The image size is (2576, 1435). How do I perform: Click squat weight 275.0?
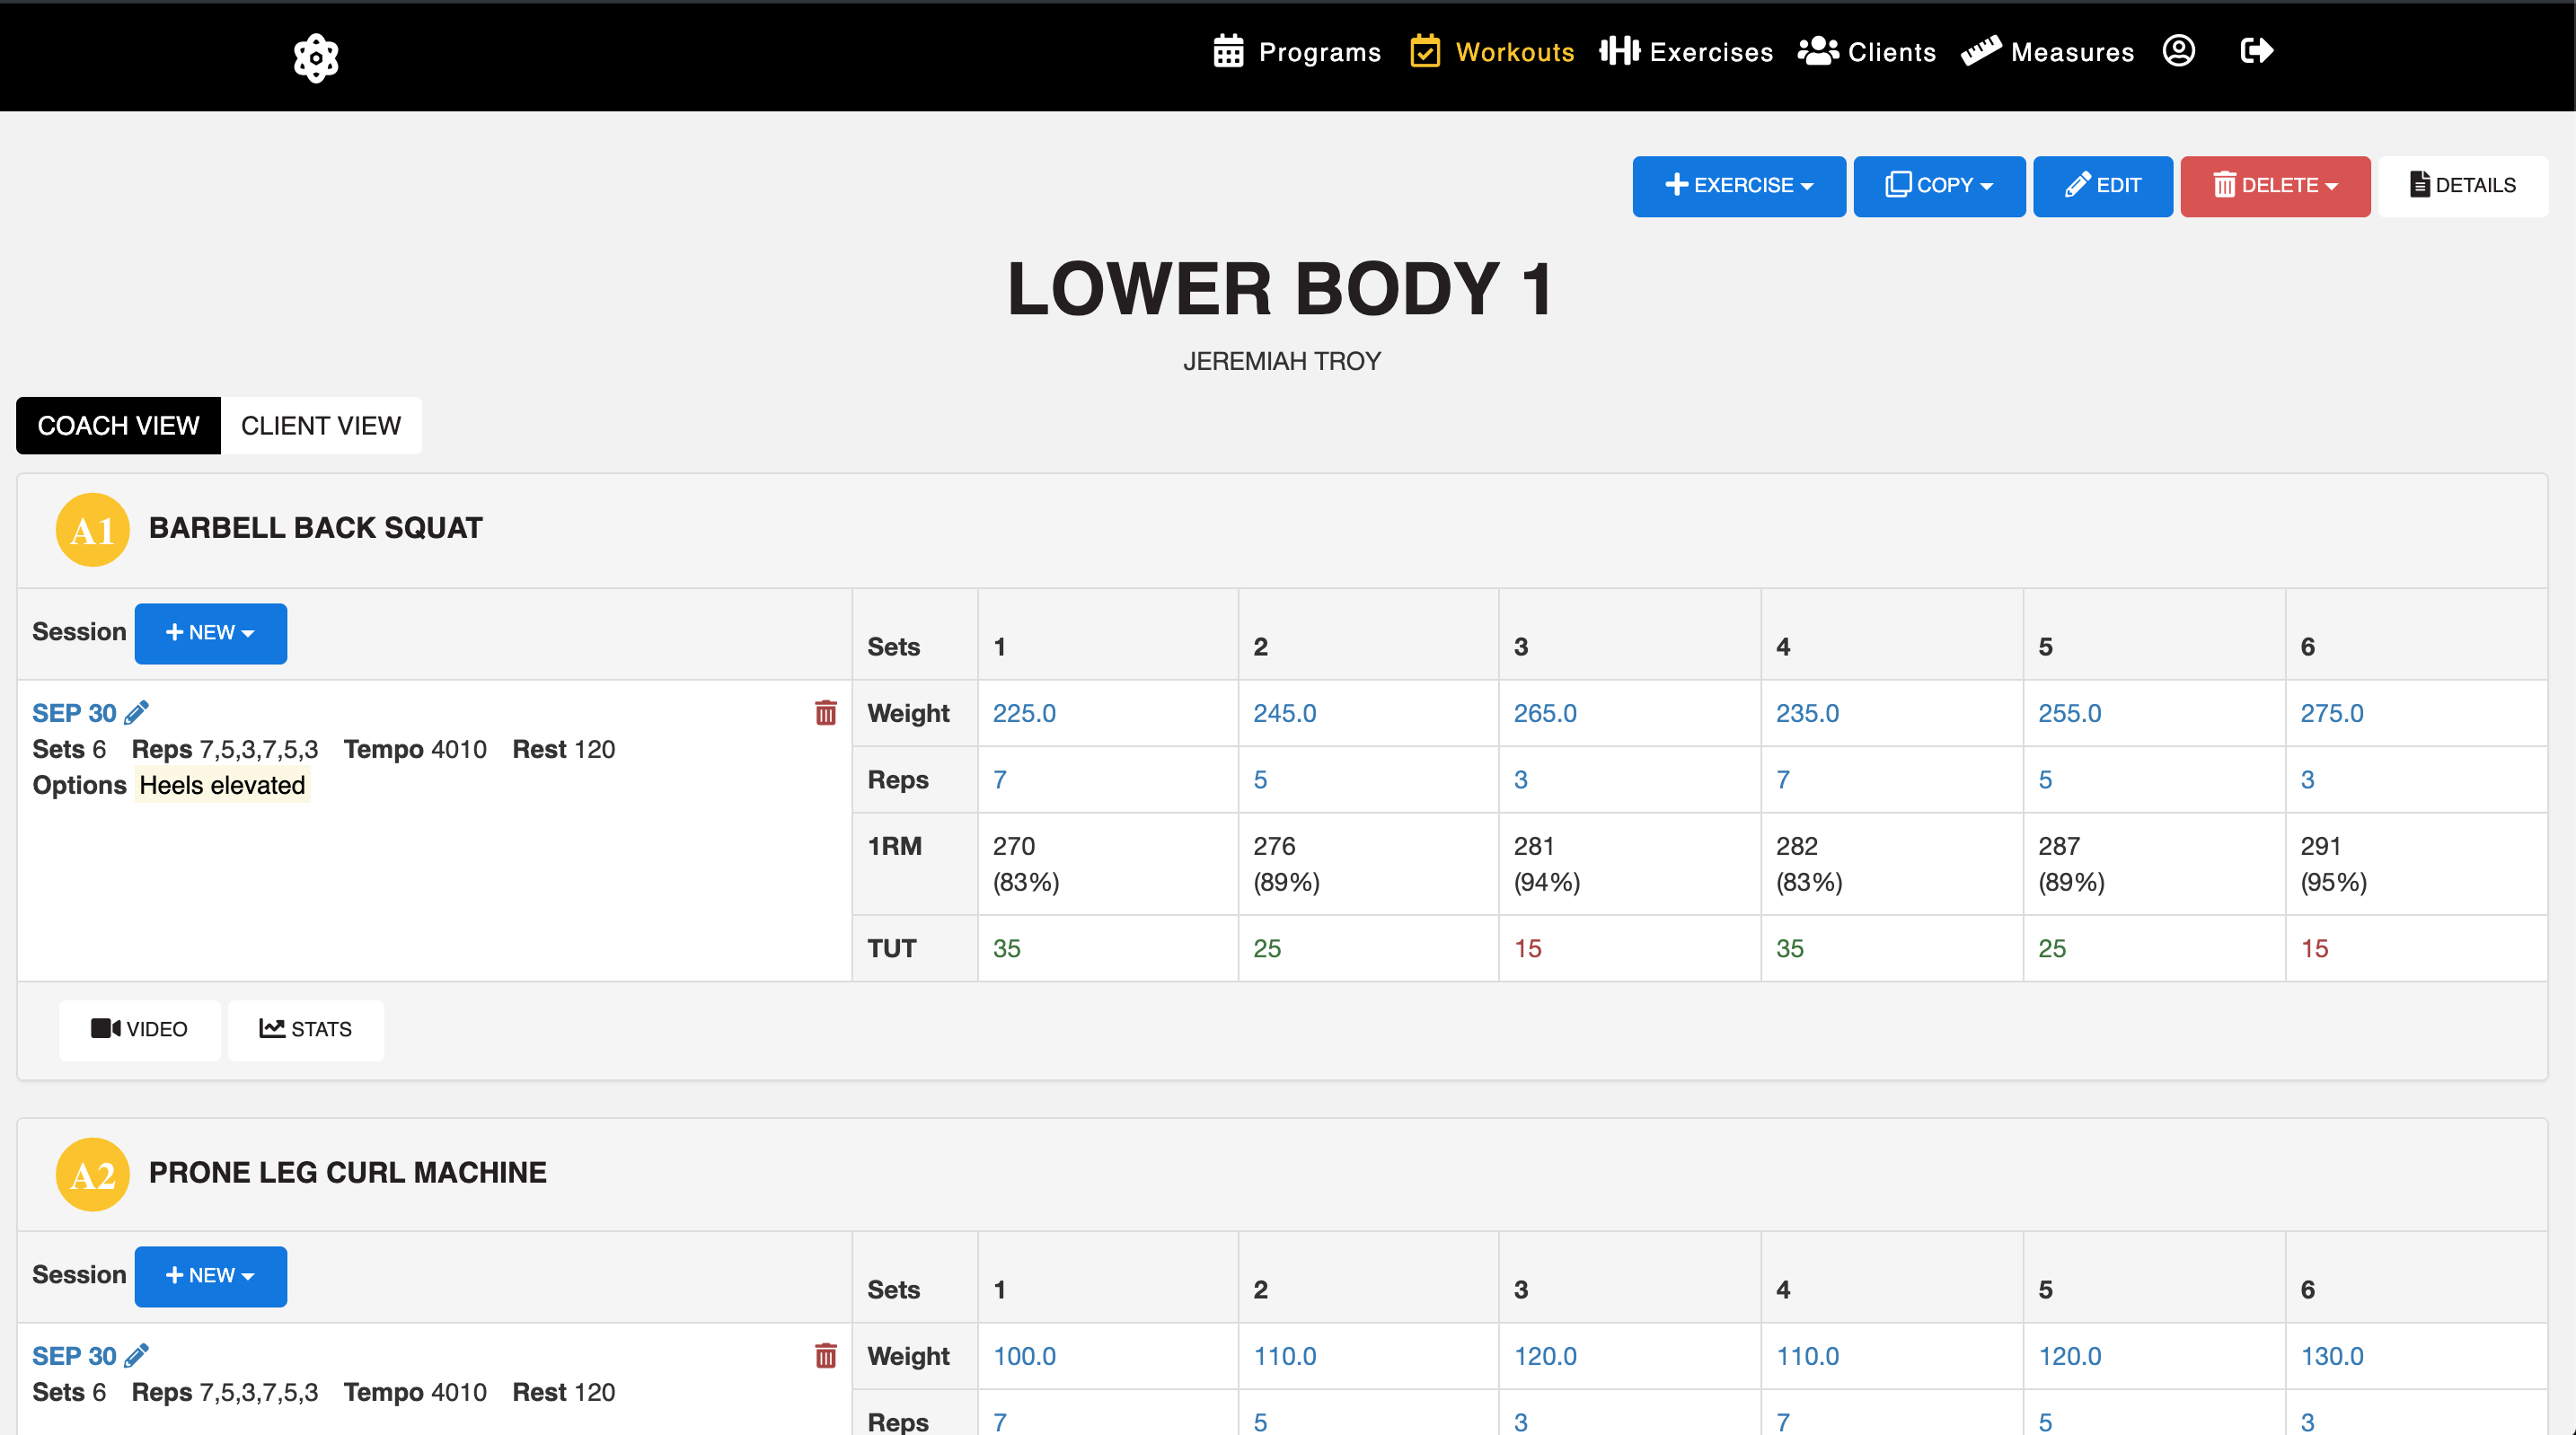pyautogui.click(x=2332, y=713)
